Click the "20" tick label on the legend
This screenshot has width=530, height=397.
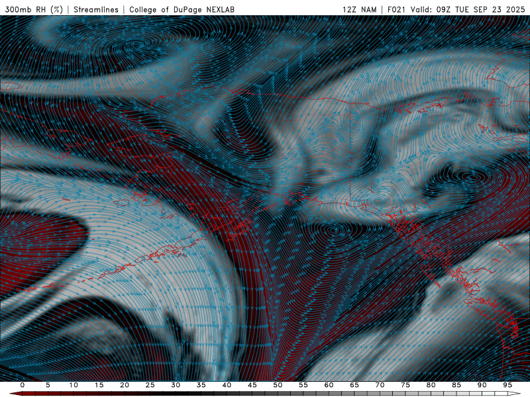tap(125, 385)
